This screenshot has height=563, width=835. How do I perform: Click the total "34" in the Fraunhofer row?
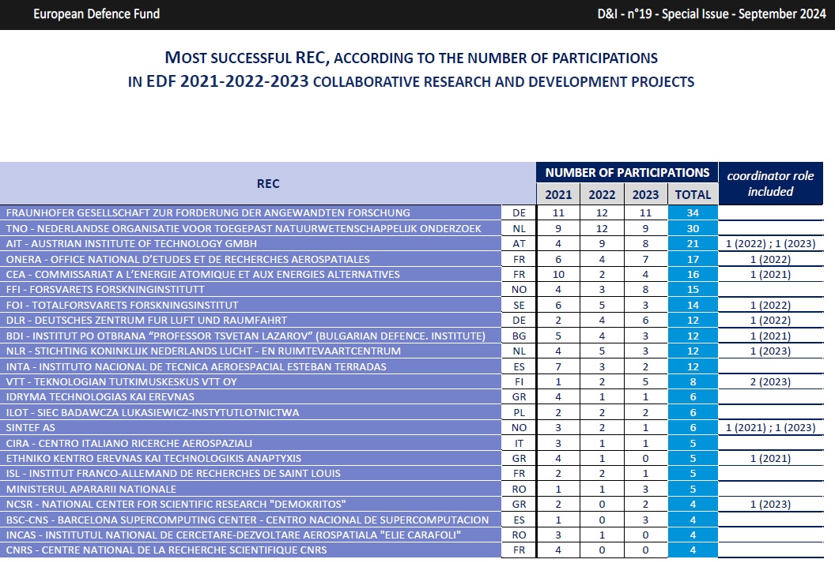(693, 212)
